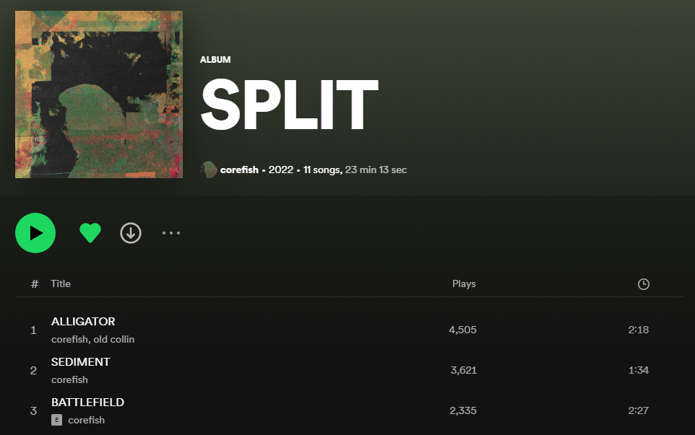Click the Plays column header
Image resolution: width=695 pixels, height=435 pixels.
464,284
